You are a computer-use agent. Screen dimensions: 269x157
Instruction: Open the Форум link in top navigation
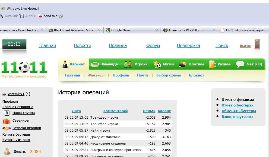153,46
